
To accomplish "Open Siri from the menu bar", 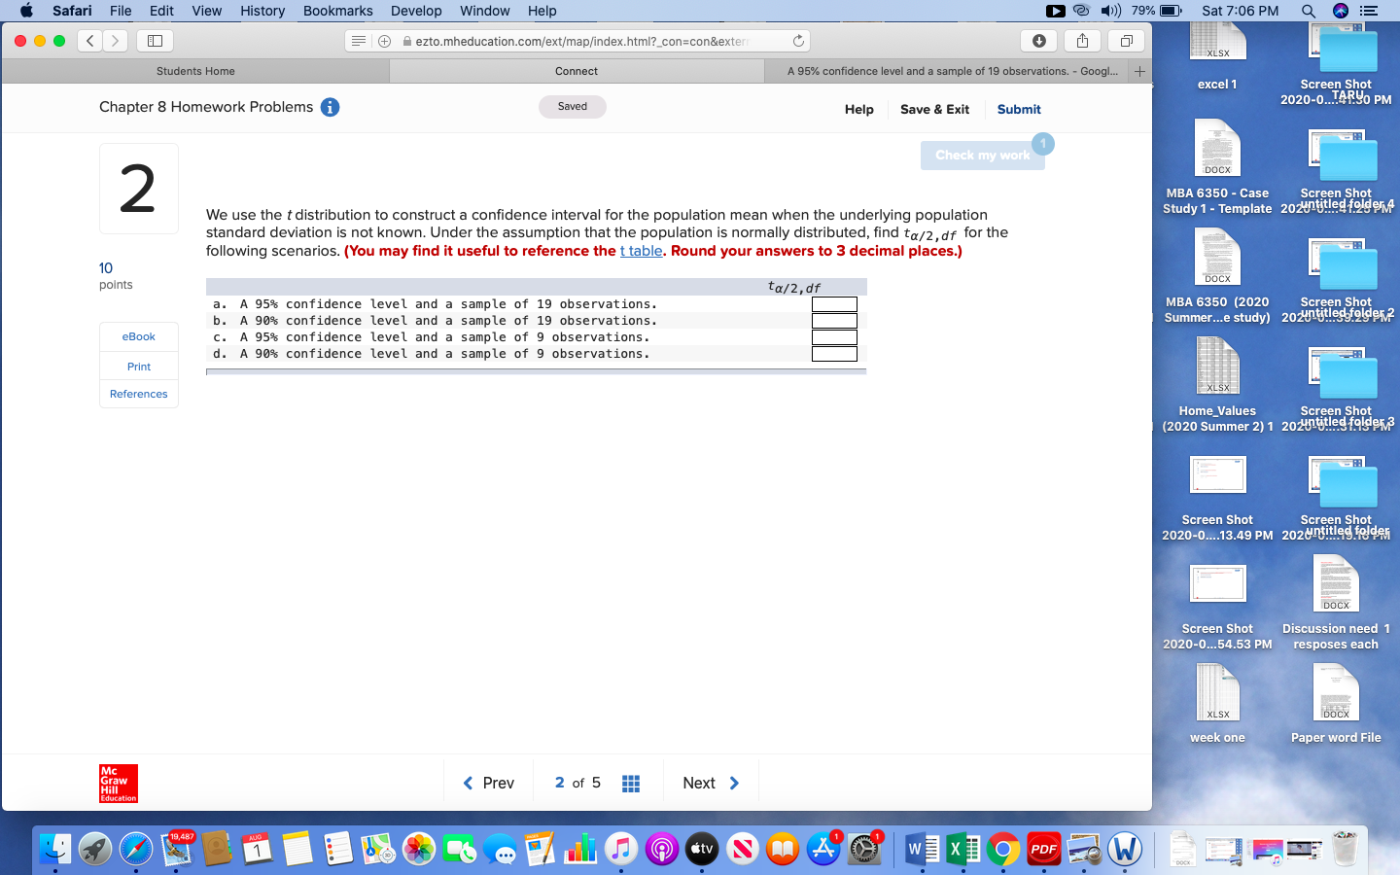I will point(1341,11).
